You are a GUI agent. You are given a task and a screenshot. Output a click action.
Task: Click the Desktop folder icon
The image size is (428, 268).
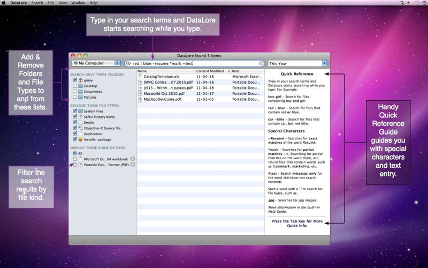(x=81, y=86)
